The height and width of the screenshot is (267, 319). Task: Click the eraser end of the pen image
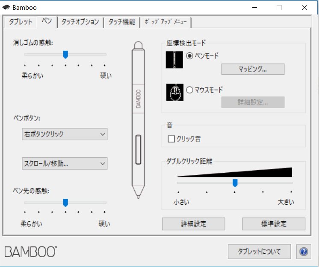pos(139,45)
